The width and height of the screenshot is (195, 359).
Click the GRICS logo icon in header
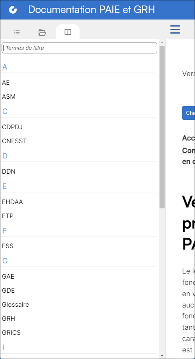click(x=13, y=10)
